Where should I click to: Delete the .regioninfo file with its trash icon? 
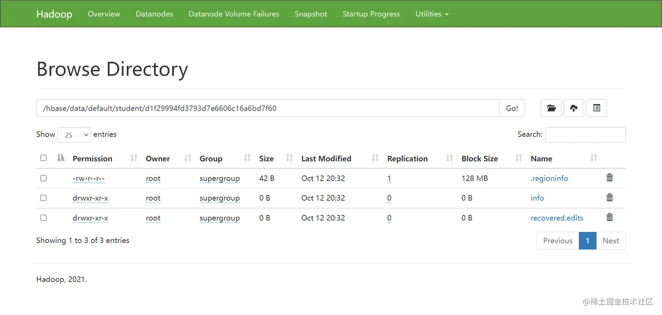click(609, 178)
